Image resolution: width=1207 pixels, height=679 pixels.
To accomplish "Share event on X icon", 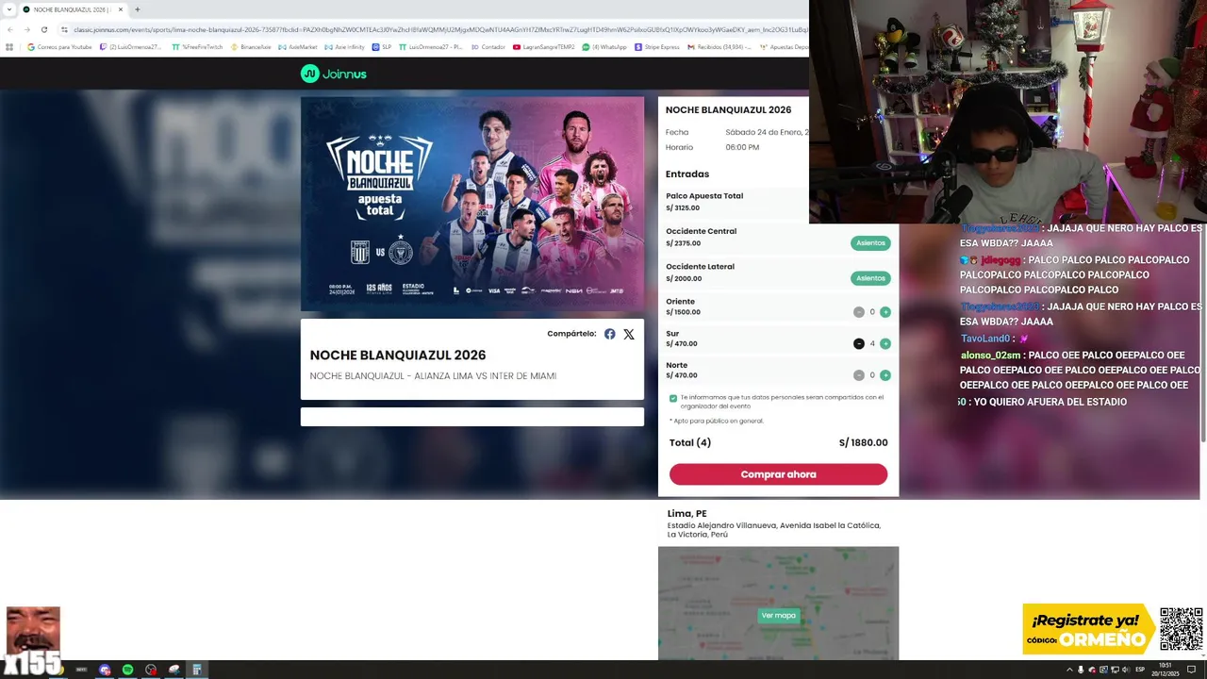I will point(629,334).
